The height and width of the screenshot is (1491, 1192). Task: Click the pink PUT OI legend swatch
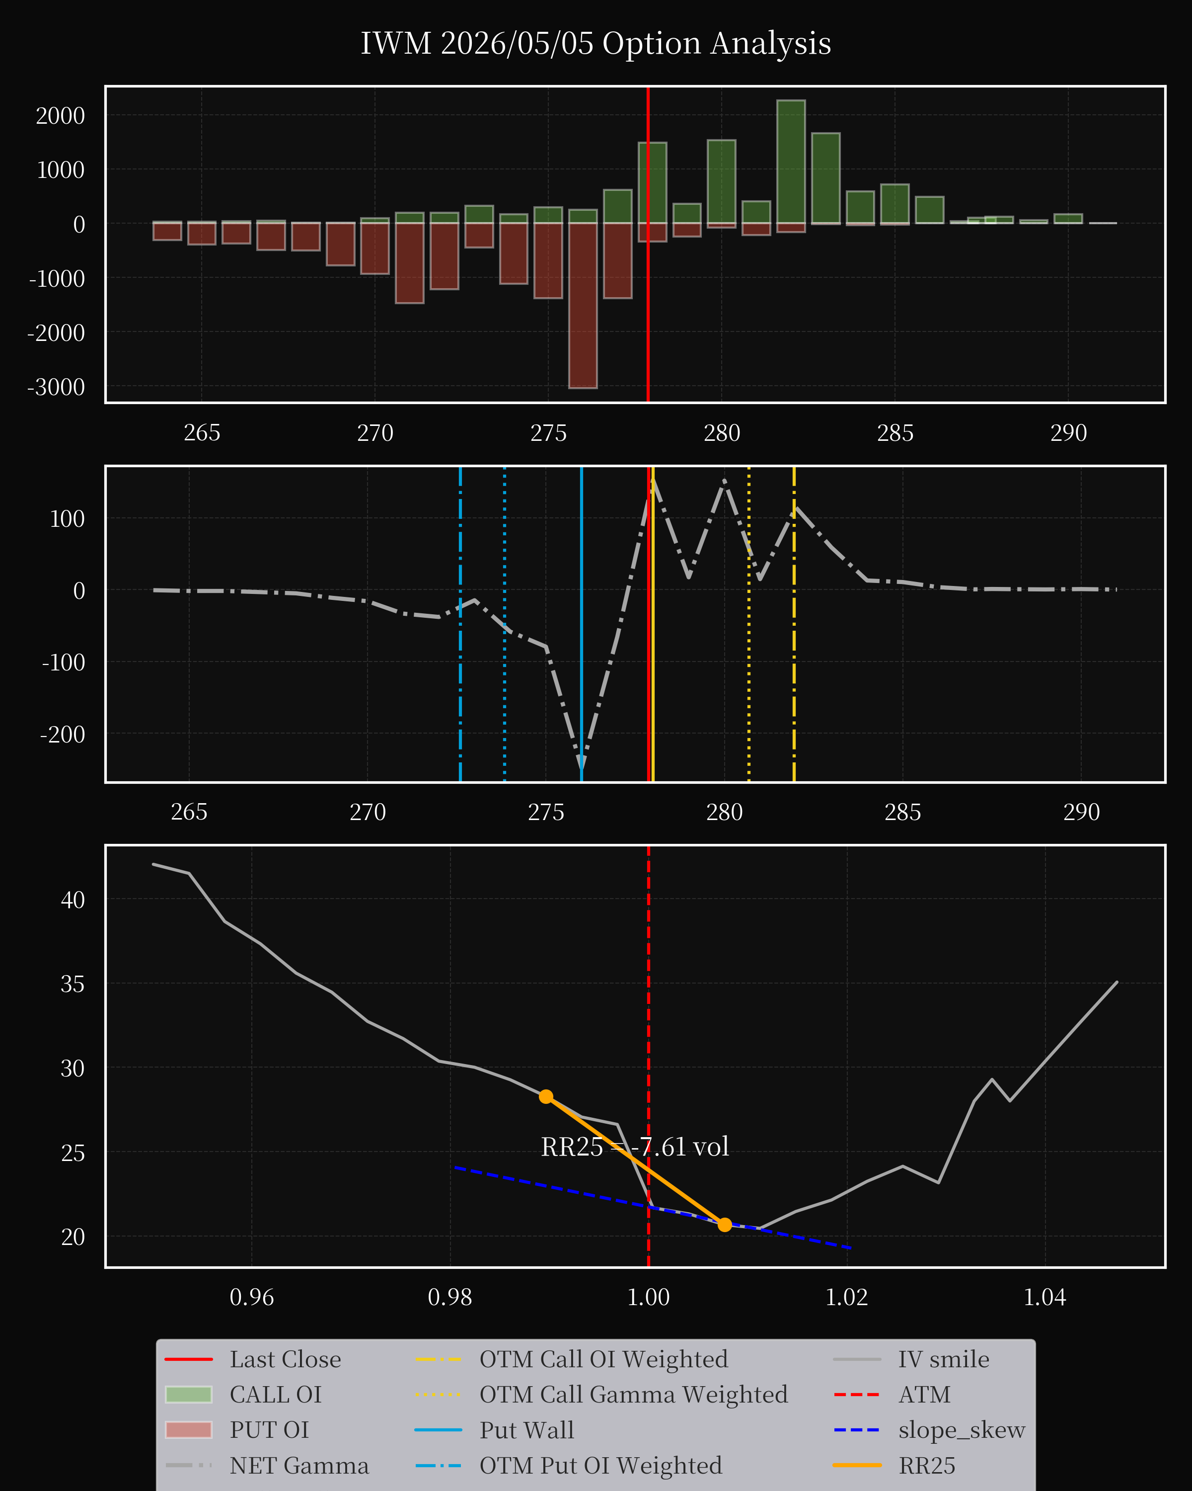click(189, 1429)
